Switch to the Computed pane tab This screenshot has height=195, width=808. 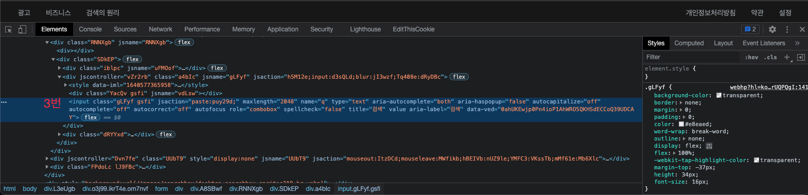(689, 43)
